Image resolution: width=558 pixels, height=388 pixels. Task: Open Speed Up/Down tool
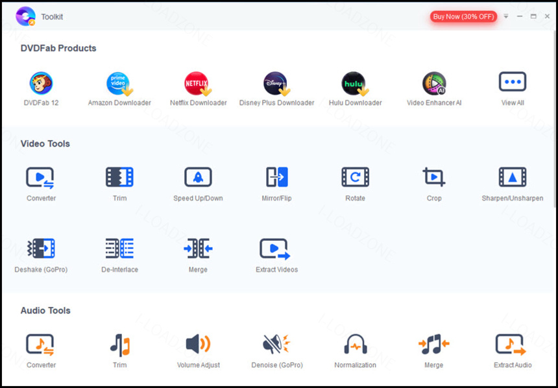[198, 177]
